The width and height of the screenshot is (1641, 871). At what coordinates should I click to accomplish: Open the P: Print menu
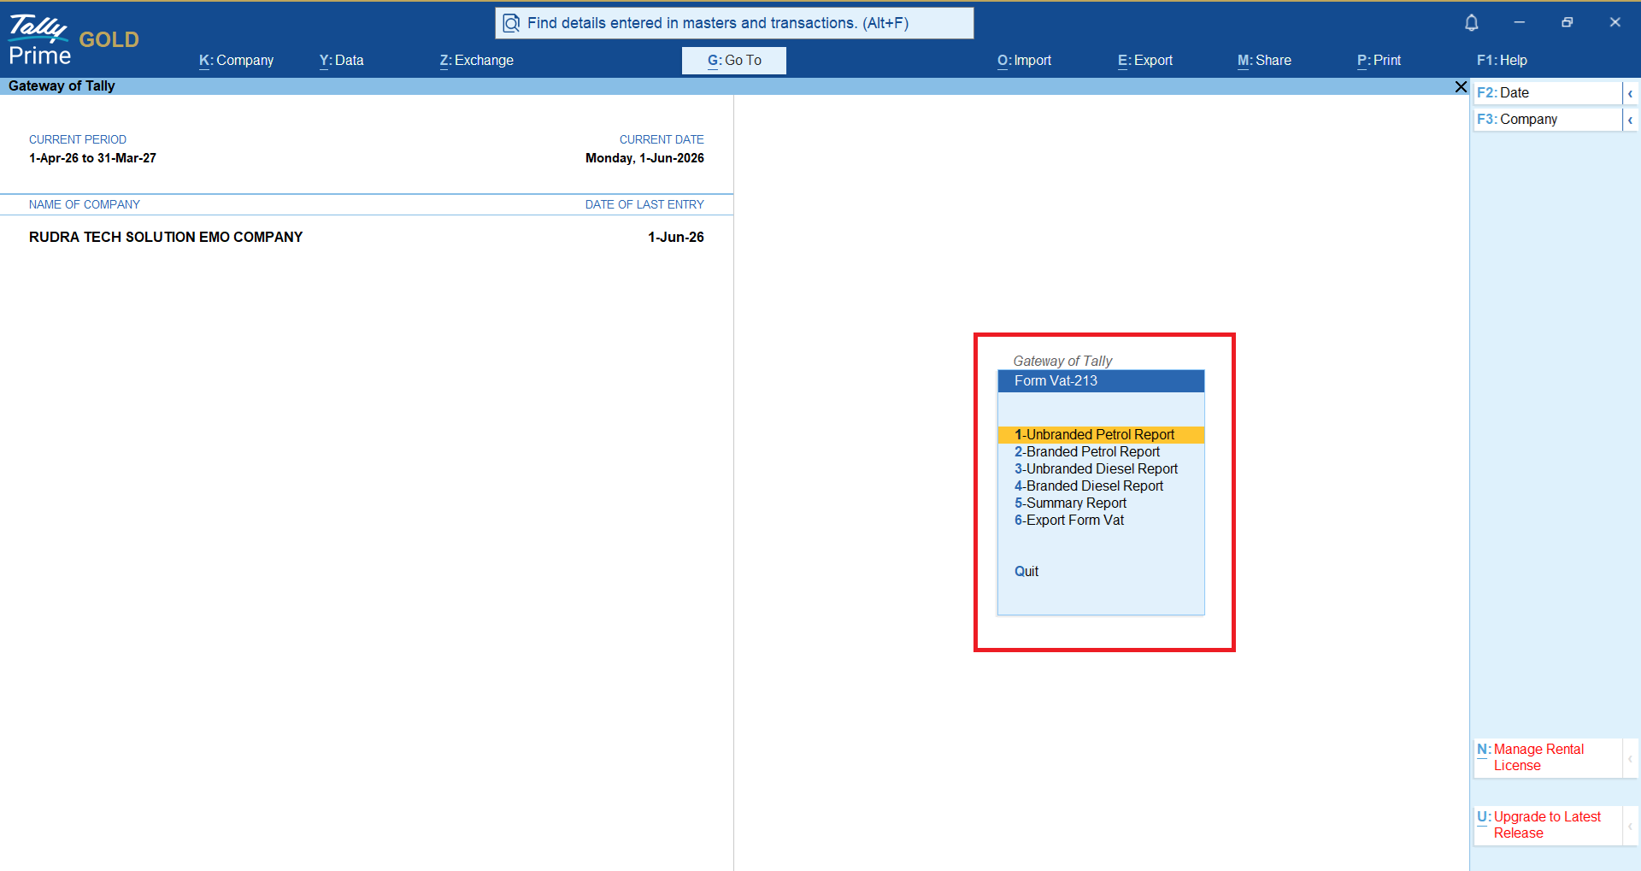(1379, 61)
